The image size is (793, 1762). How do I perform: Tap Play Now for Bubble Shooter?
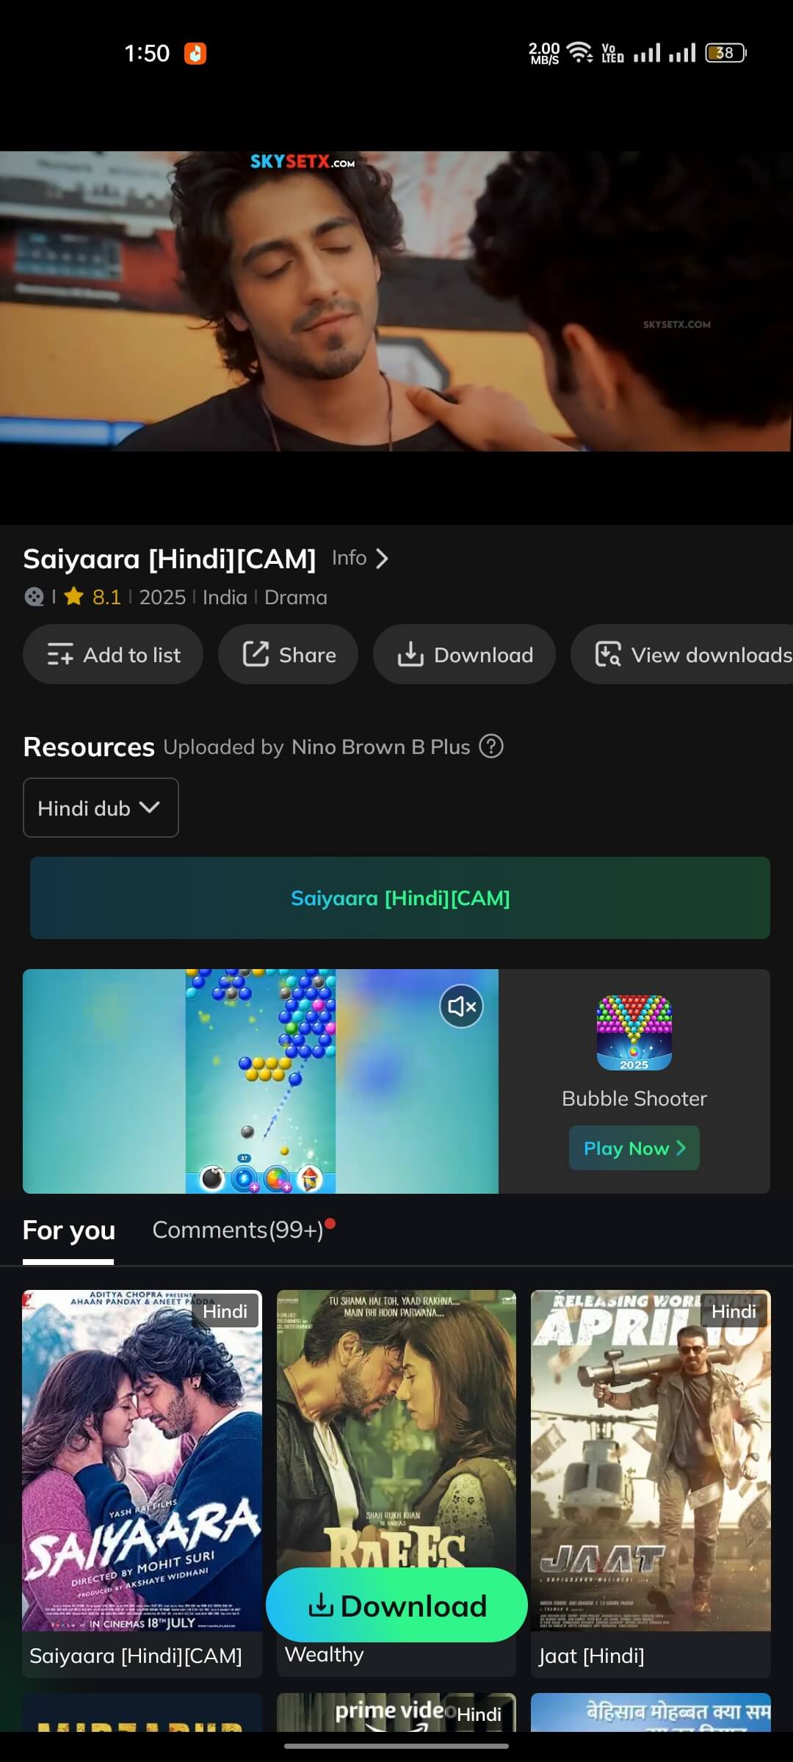tap(634, 1148)
